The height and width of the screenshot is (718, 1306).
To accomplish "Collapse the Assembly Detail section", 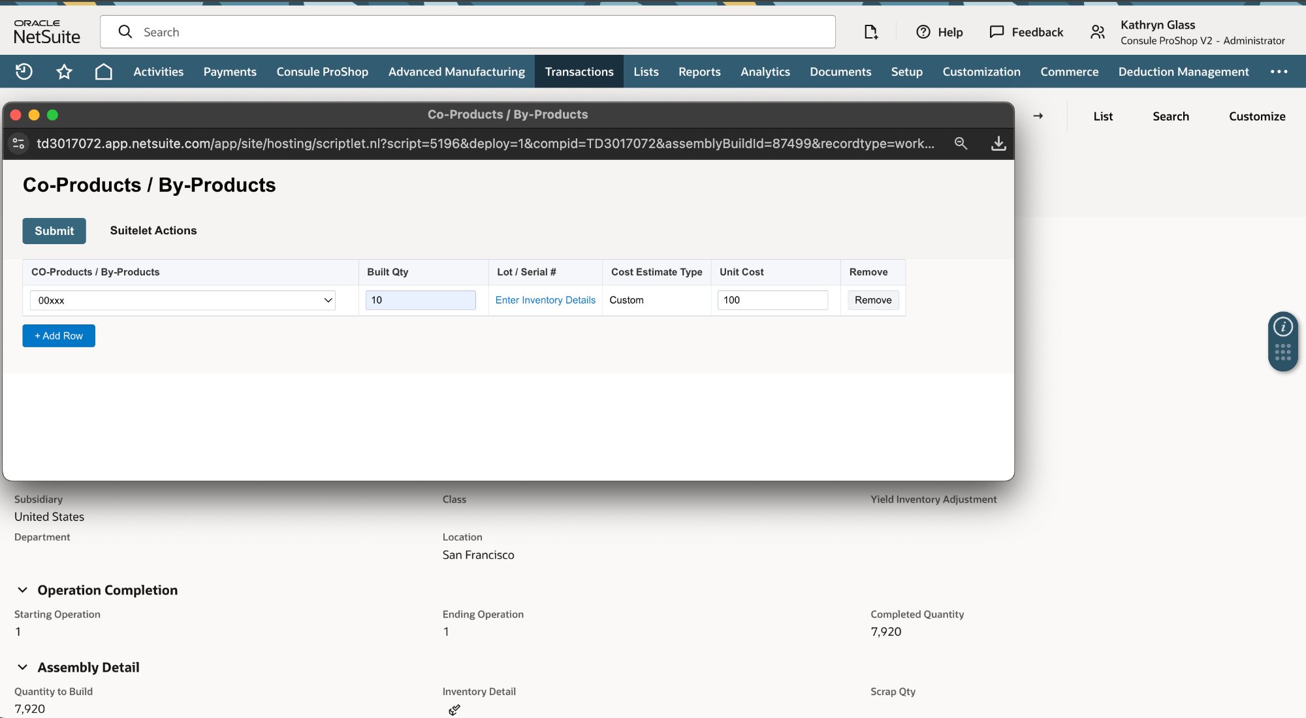I will click(23, 667).
